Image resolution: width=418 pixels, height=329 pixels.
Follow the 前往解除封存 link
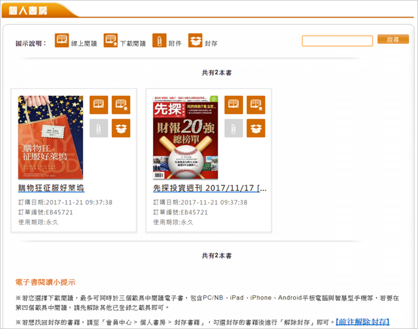pyautogui.click(x=363, y=321)
